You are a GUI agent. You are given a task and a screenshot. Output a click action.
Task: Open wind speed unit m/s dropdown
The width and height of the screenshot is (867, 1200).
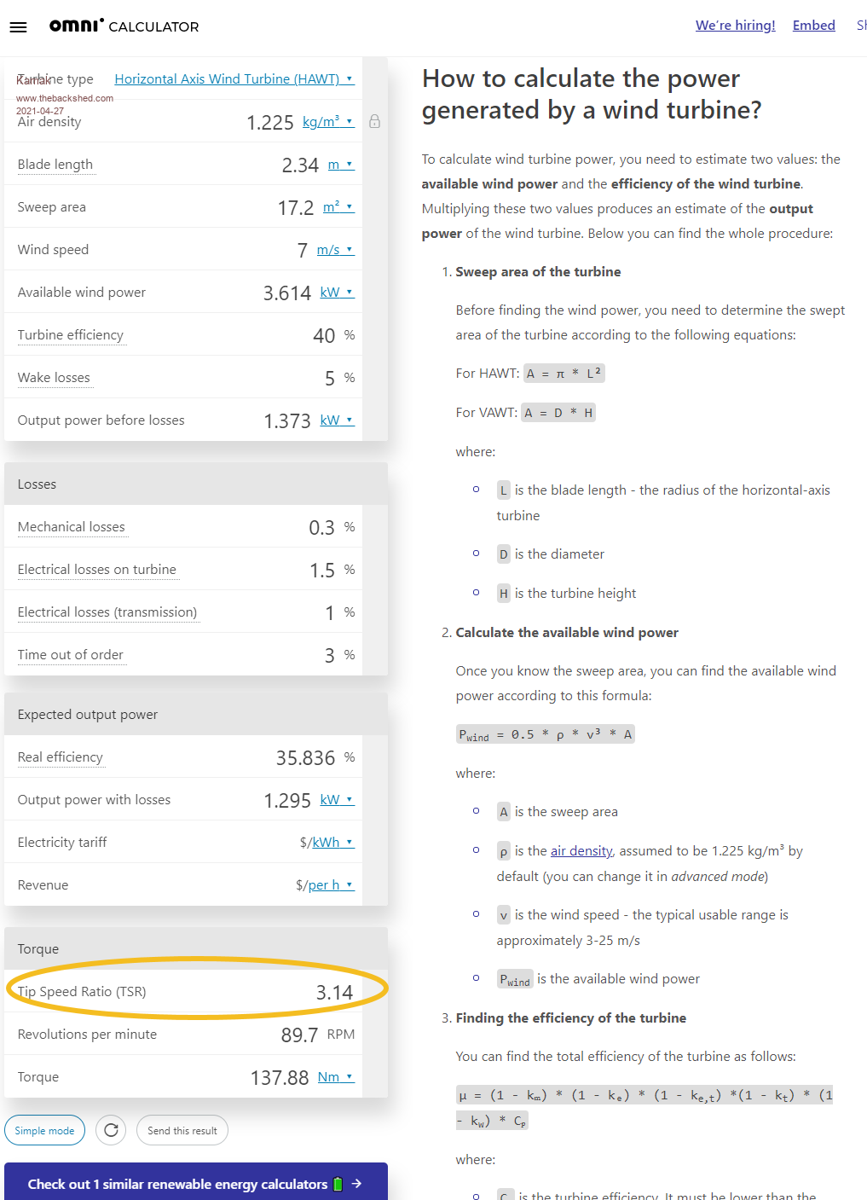pos(334,250)
